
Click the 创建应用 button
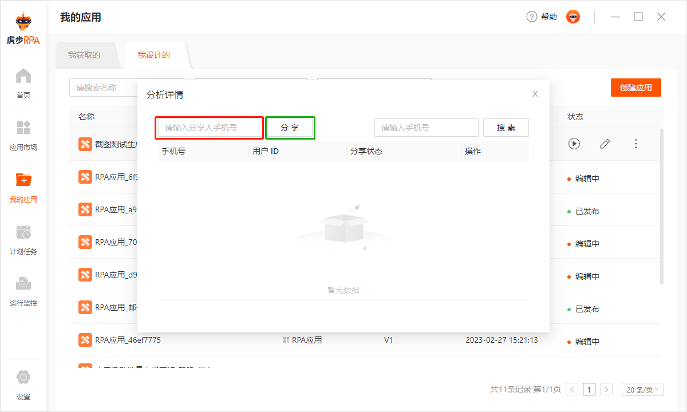click(636, 88)
